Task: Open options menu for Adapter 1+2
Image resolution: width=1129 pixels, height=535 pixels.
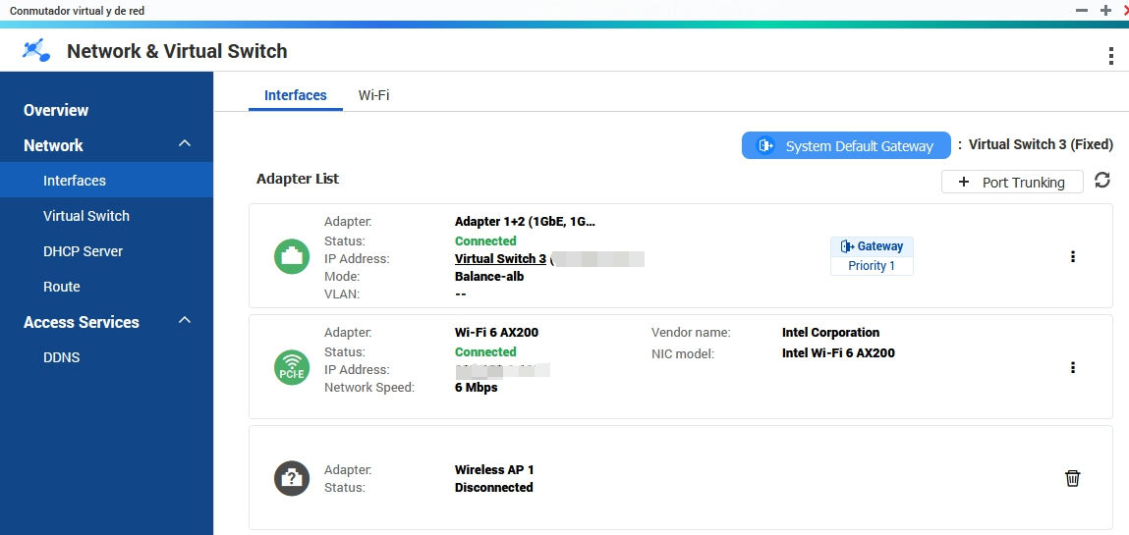Action: pos(1072,257)
